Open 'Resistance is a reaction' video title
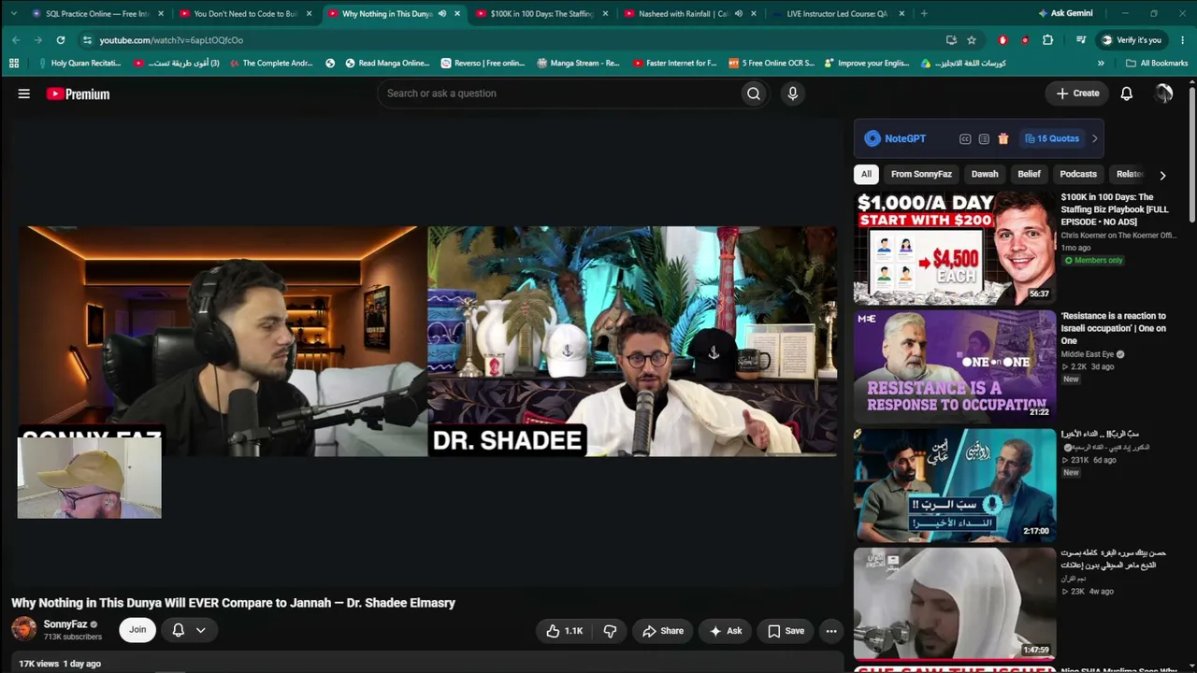This screenshot has width=1197, height=673. pyautogui.click(x=1113, y=328)
